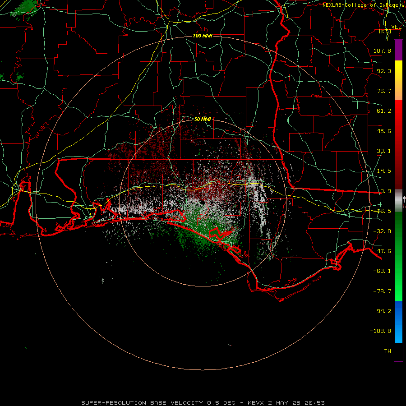Select the 45.6 value on velocity scale
Screen dimensions: 406x406
click(384, 131)
